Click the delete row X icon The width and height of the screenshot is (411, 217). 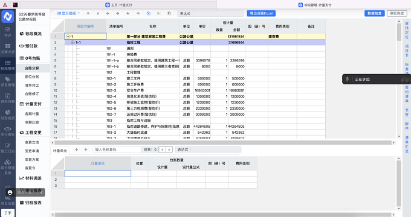coord(98,13)
